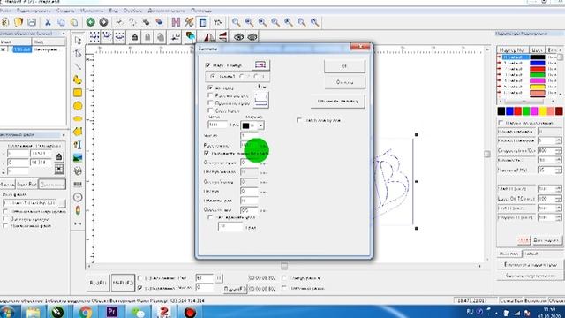Click the Open file folder icon
The width and height of the screenshot is (565, 318).
[x=19, y=22]
